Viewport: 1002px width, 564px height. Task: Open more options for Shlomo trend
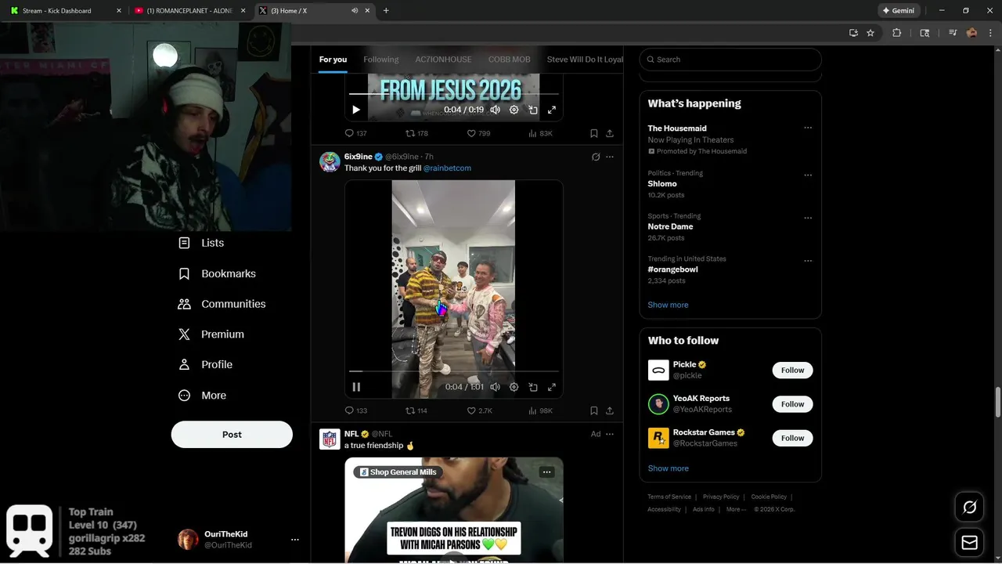808,175
